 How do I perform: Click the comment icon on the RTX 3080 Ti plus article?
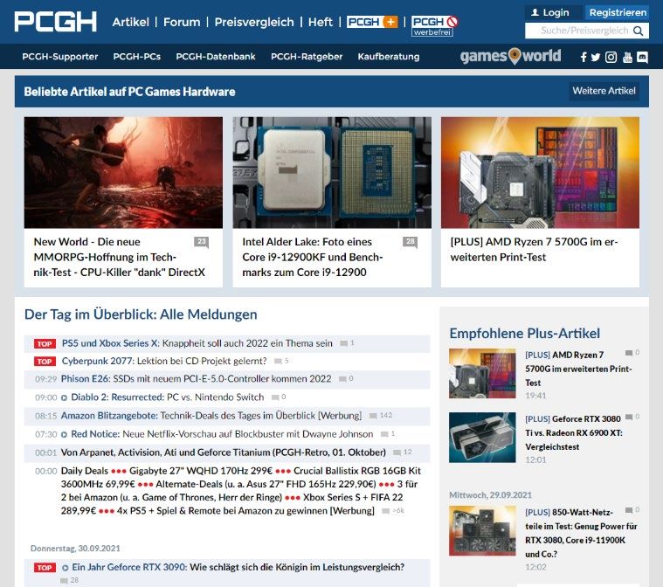click(x=629, y=417)
